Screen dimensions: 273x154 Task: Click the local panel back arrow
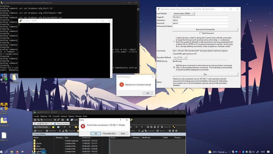(65, 127)
